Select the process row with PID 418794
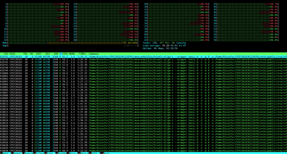The image size is (287, 154). (x=143, y=59)
